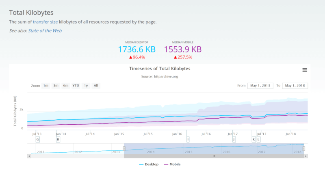Set zoom range to 1y
The height and width of the screenshot is (171, 325).
[86, 86]
